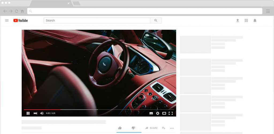Reload the page with the refresh icon
274x134 pixels.
17,11
